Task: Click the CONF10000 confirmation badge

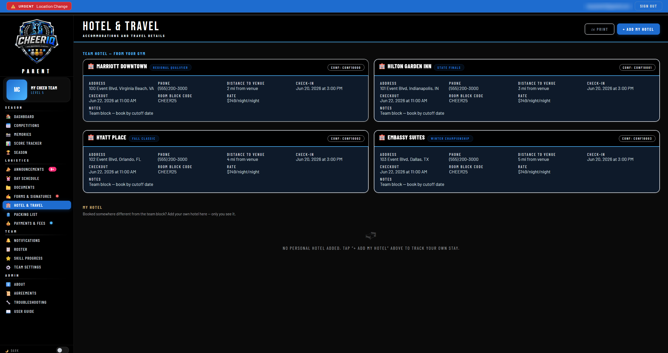Action: pyautogui.click(x=346, y=68)
